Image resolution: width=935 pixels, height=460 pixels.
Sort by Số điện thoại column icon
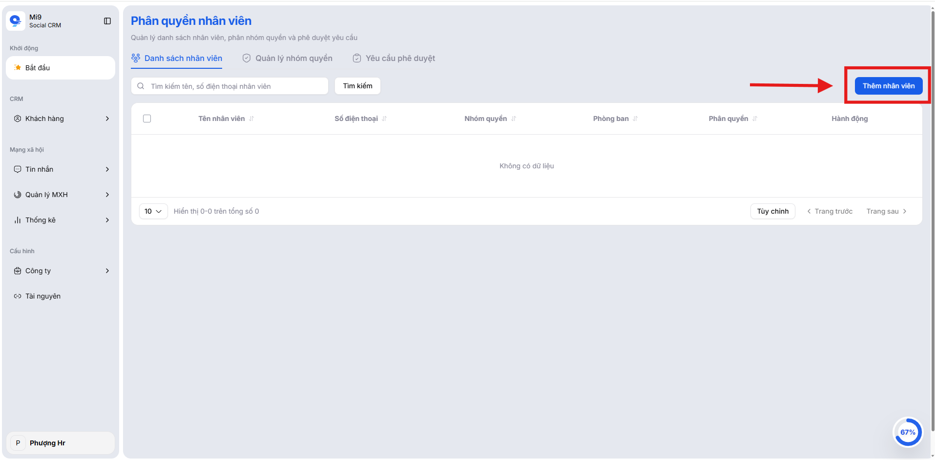pyautogui.click(x=384, y=119)
